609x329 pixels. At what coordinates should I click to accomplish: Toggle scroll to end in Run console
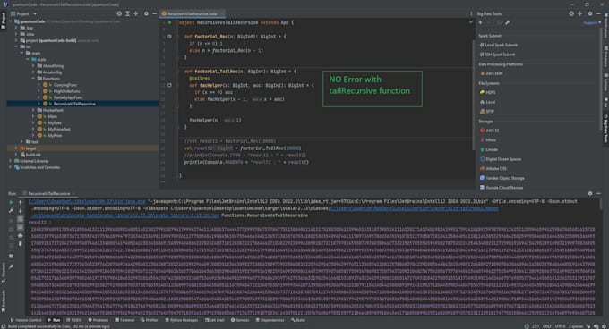click(21, 227)
